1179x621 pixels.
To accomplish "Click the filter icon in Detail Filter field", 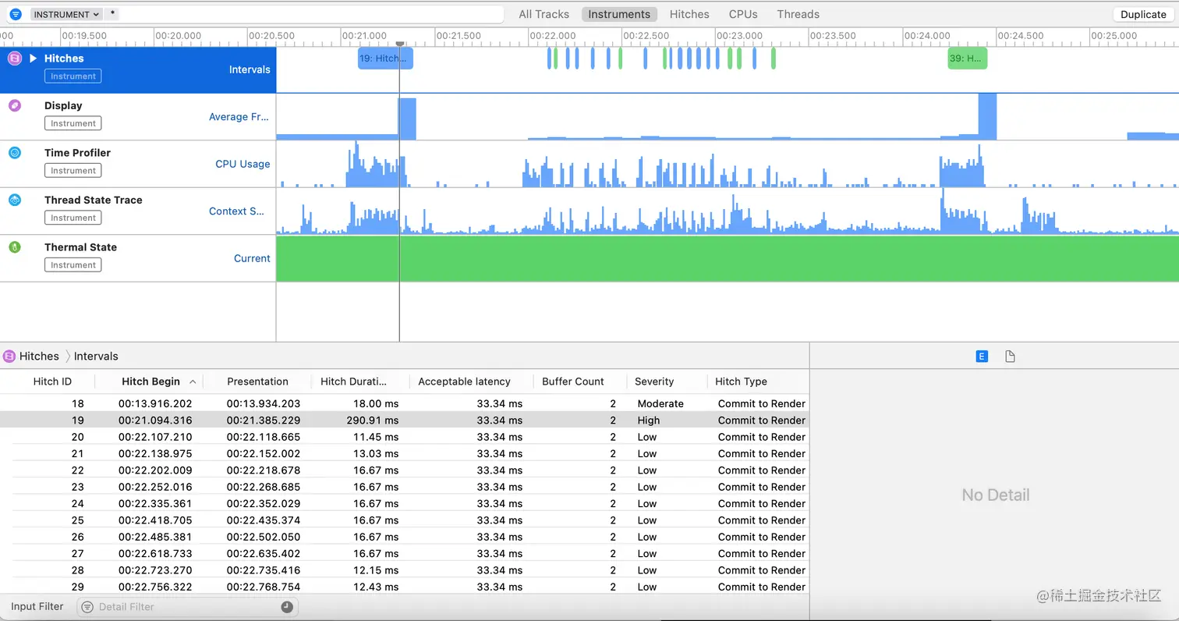I will pyautogui.click(x=87, y=607).
